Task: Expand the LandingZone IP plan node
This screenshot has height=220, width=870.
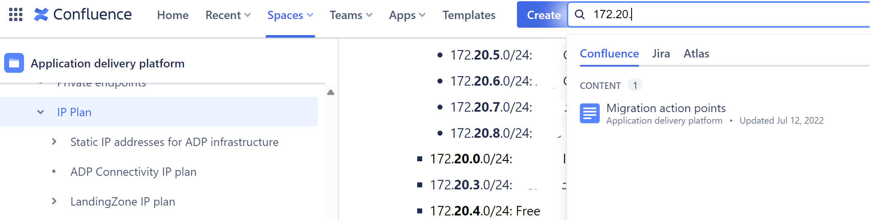Action: [x=54, y=201]
